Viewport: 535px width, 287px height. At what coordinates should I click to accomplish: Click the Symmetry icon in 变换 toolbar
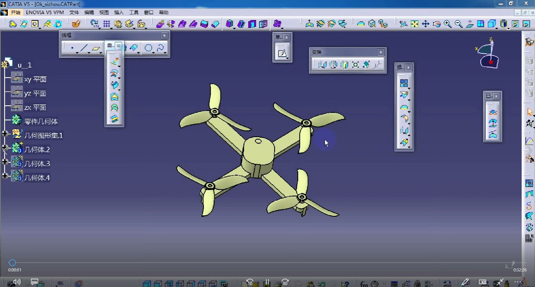[344, 65]
